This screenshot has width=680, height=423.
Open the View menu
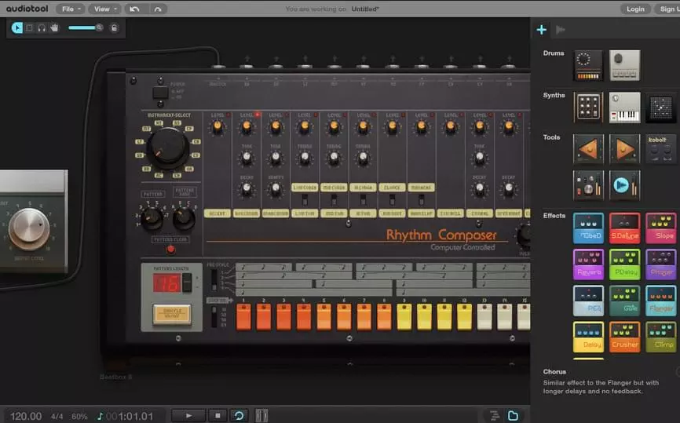click(x=105, y=9)
